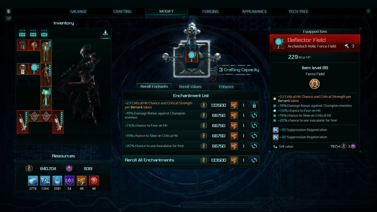This screenshot has height=212, width=377.
Task: Select the third inventory filter icon
Action: click(x=44, y=34)
